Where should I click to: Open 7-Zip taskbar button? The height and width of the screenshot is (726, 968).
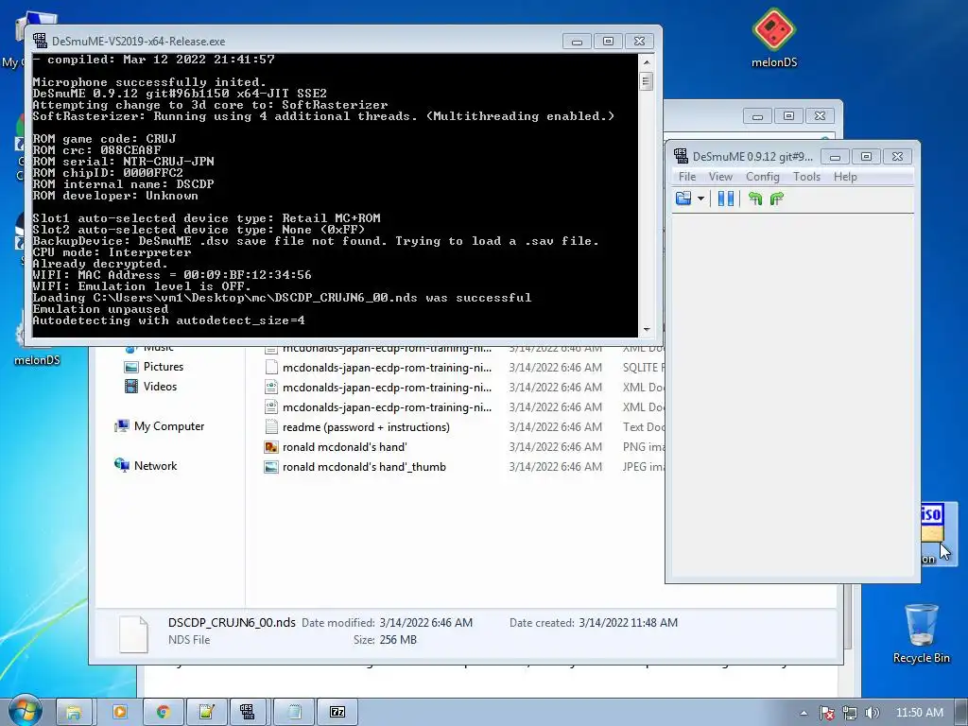(337, 712)
